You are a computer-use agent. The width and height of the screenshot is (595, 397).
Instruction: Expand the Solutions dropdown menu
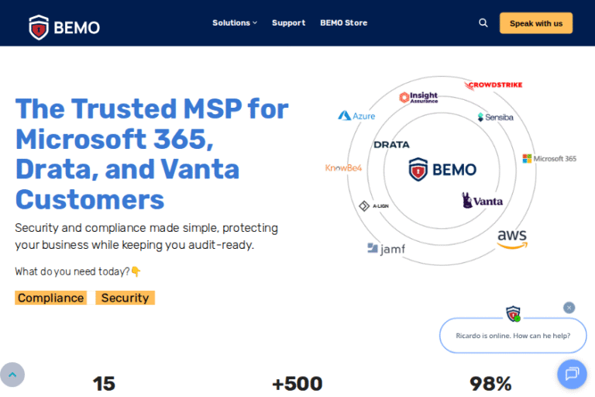(x=235, y=23)
